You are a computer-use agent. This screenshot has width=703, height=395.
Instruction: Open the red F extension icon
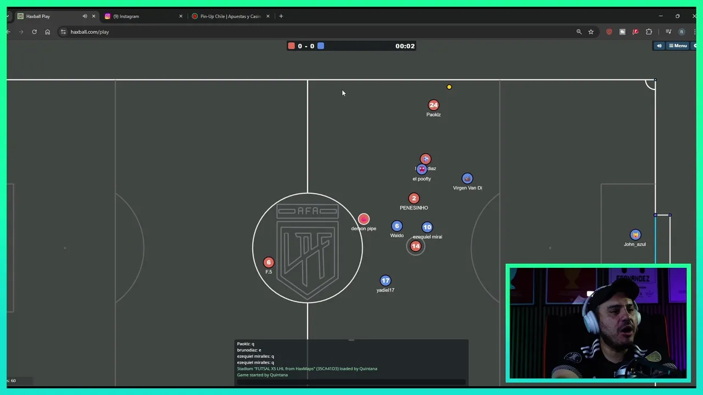(x=635, y=32)
